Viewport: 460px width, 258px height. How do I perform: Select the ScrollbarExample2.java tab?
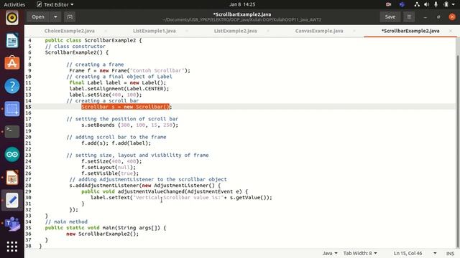pos(410,31)
